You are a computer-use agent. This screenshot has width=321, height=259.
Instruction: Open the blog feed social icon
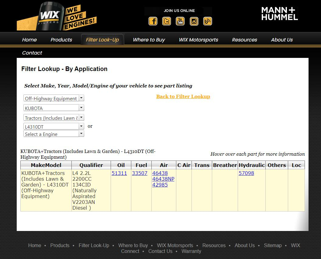pos(208,21)
